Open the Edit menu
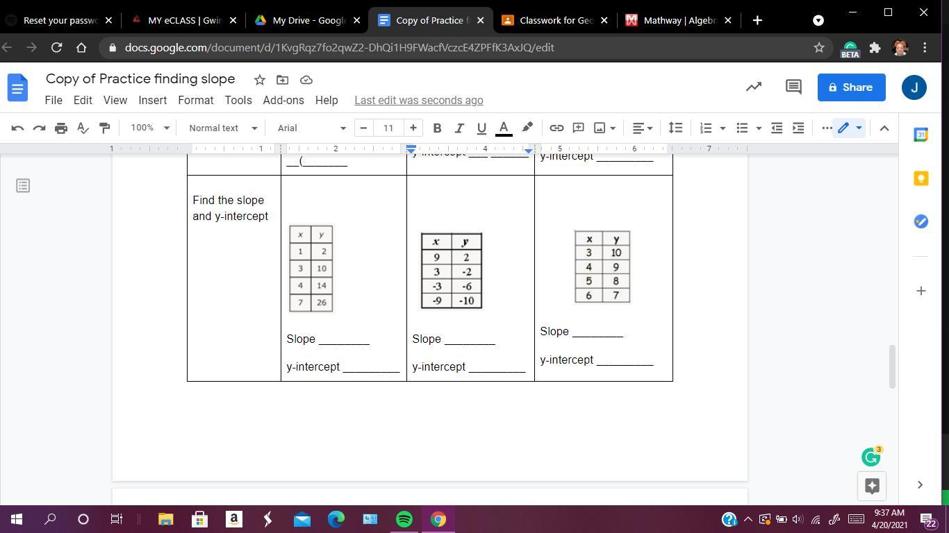 point(83,100)
